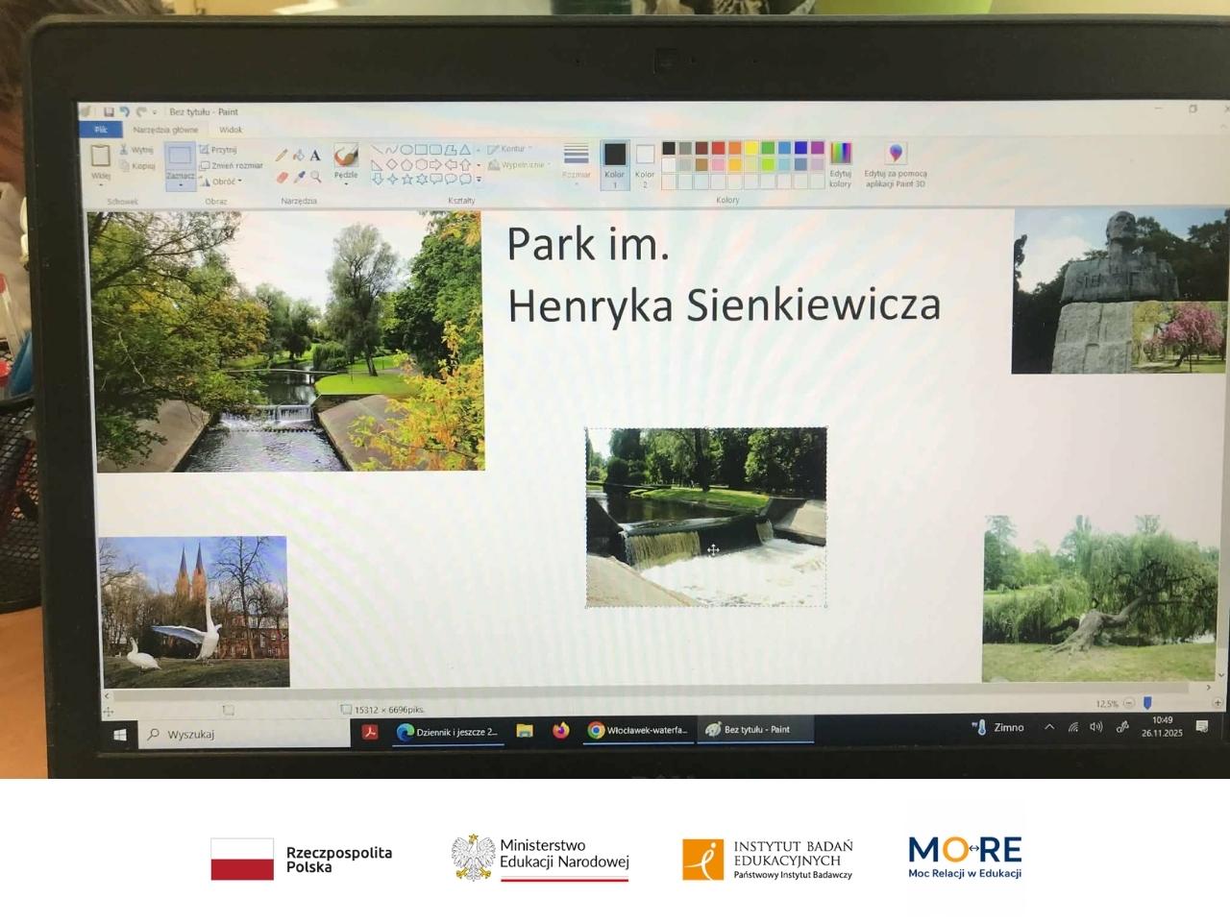Open Firefox from the taskbar
The width and height of the screenshot is (1230, 922).
pos(560,731)
